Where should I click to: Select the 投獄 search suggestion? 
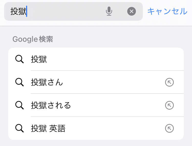pos(39,59)
